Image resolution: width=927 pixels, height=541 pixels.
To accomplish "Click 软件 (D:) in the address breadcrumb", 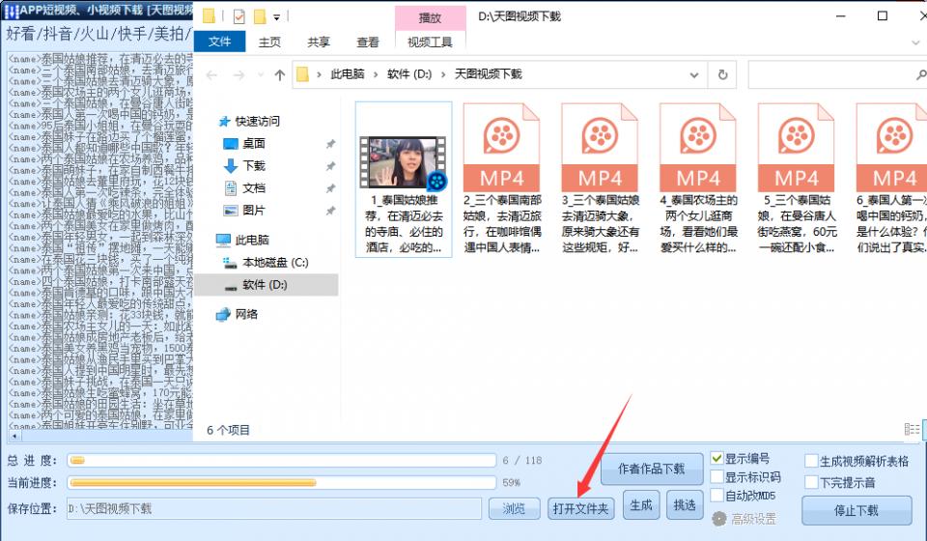I will (x=409, y=74).
